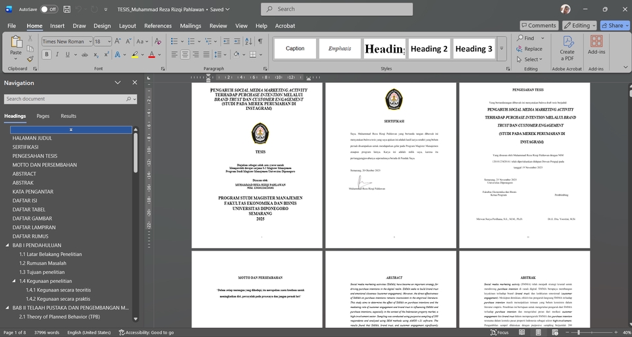Image resolution: width=632 pixels, height=337 pixels.
Task: Open Text Effects and Typography icon
Action: (117, 55)
